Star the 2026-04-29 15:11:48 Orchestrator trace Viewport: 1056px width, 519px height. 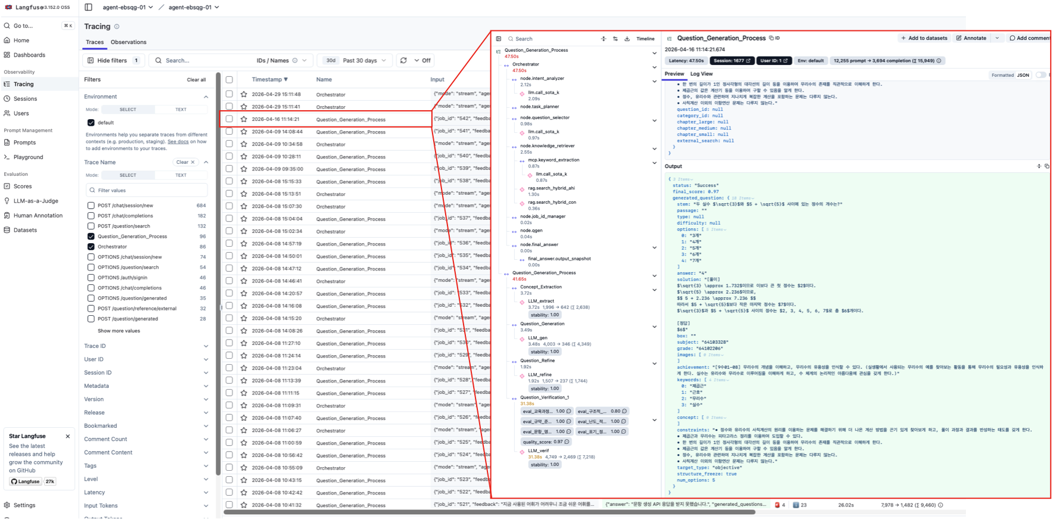tap(243, 94)
